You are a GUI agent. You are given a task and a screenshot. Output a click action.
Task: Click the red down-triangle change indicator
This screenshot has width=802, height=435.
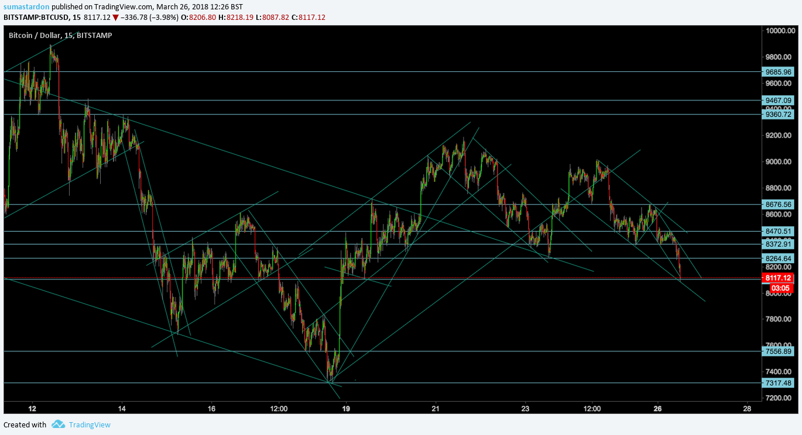tap(115, 18)
